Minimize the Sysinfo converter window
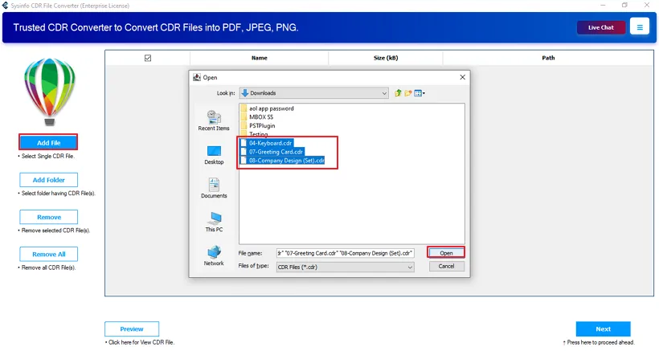 coord(603,5)
